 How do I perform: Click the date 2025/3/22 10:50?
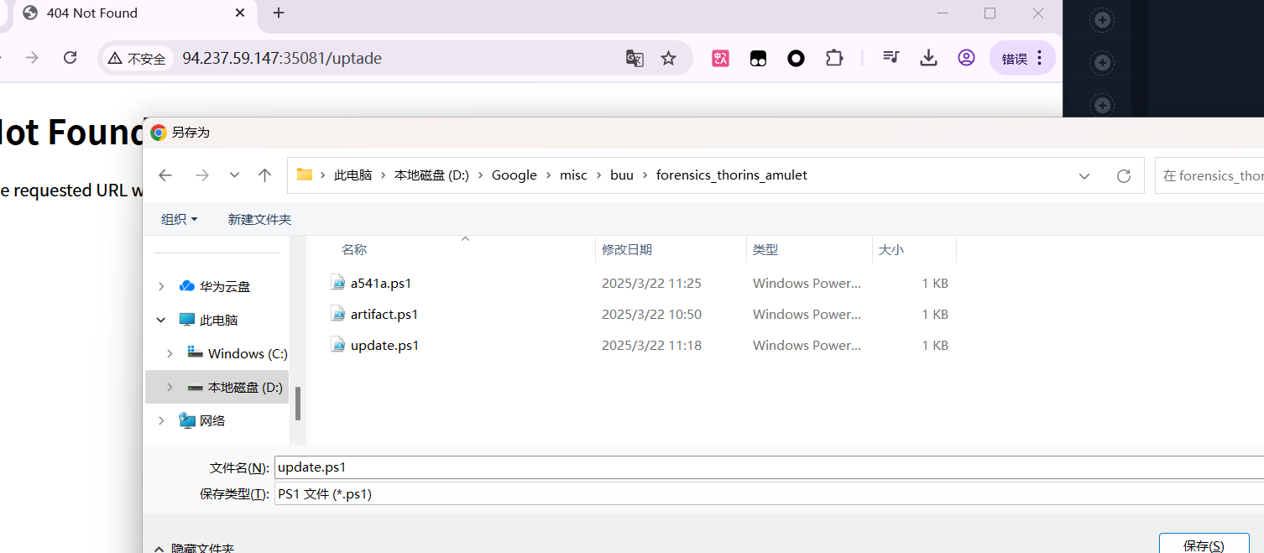click(x=651, y=315)
